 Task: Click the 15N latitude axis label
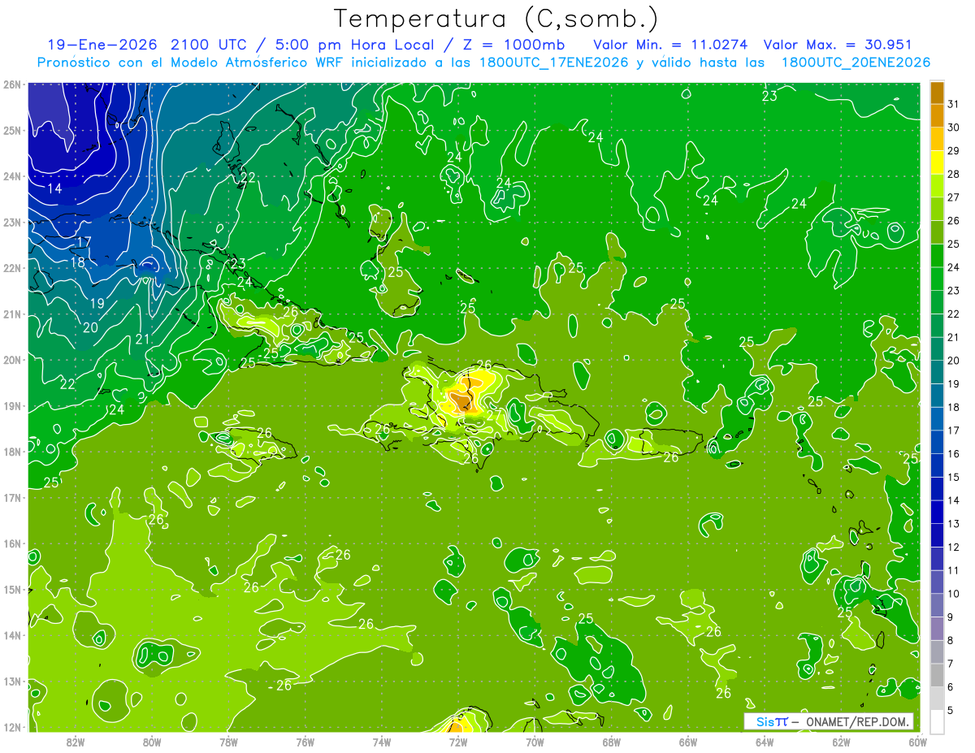[12, 590]
